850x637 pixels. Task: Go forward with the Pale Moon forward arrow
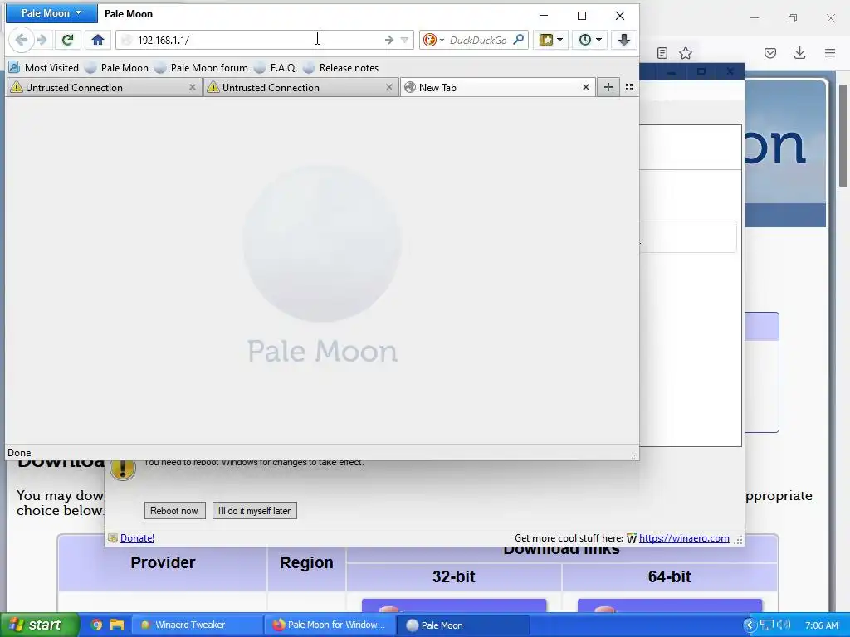coord(42,40)
